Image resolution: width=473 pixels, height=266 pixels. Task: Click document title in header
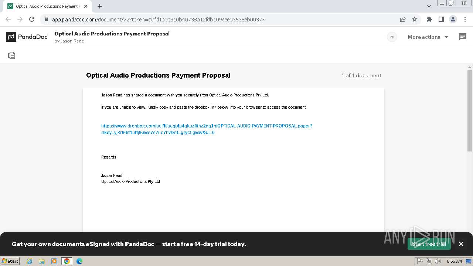coord(112,34)
